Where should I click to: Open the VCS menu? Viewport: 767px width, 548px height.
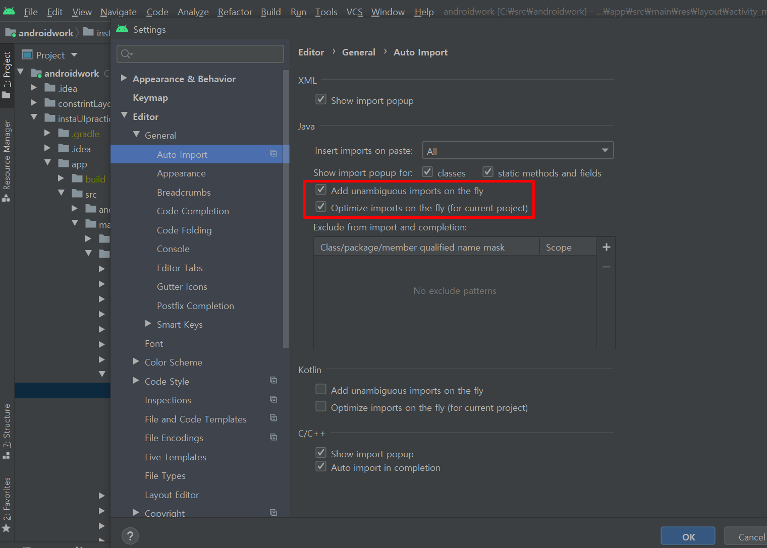click(354, 12)
